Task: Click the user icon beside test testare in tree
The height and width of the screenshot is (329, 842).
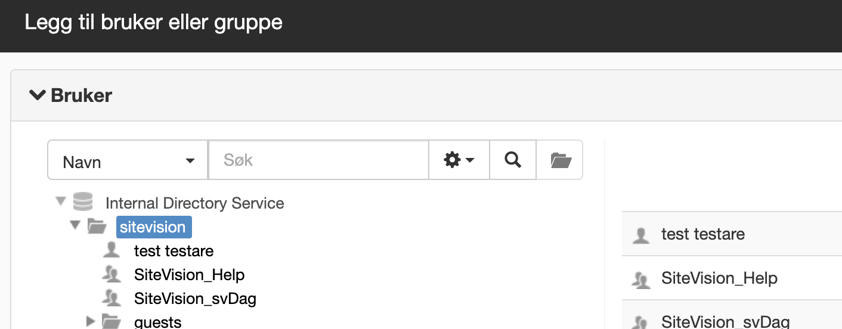Action: point(112,250)
